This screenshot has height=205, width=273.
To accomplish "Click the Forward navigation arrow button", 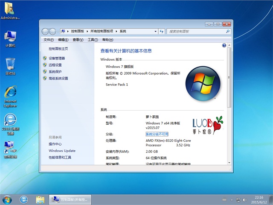I will 52,31.
